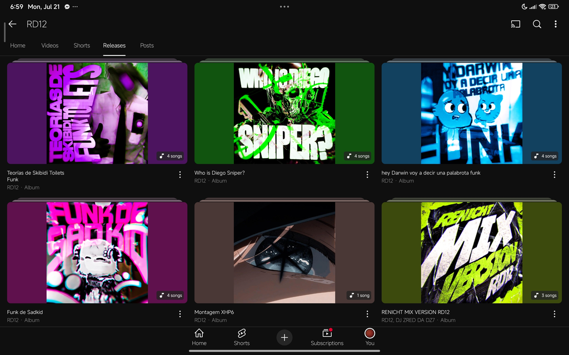Open Subscriptions in the bottom navigation
This screenshot has width=569, height=355.
327,337
